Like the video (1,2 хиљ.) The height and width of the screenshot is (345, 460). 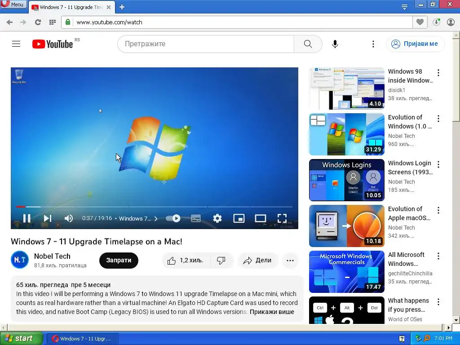point(186,261)
